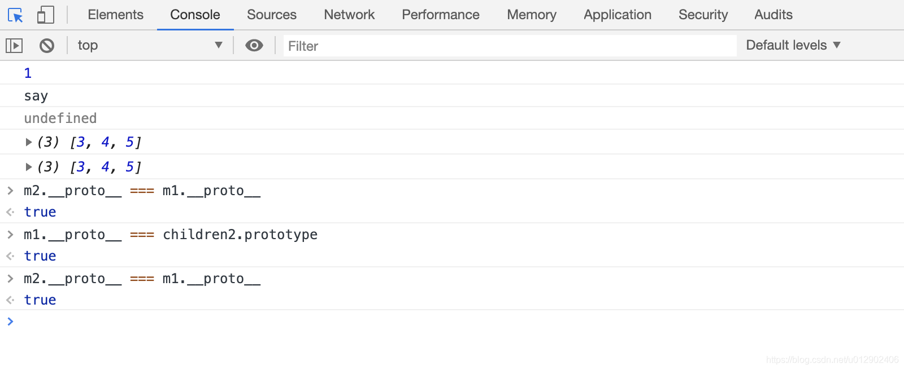Open the Network tab
Image resolution: width=904 pixels, height=370 pixels.
coord(349,15)
